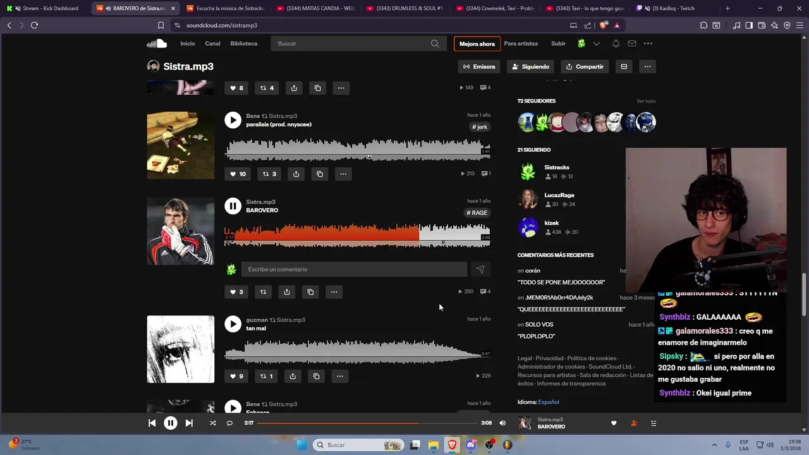Repost the BAROVERO track
This screenshot has width=809, height=455.
(x=263, y=292)
